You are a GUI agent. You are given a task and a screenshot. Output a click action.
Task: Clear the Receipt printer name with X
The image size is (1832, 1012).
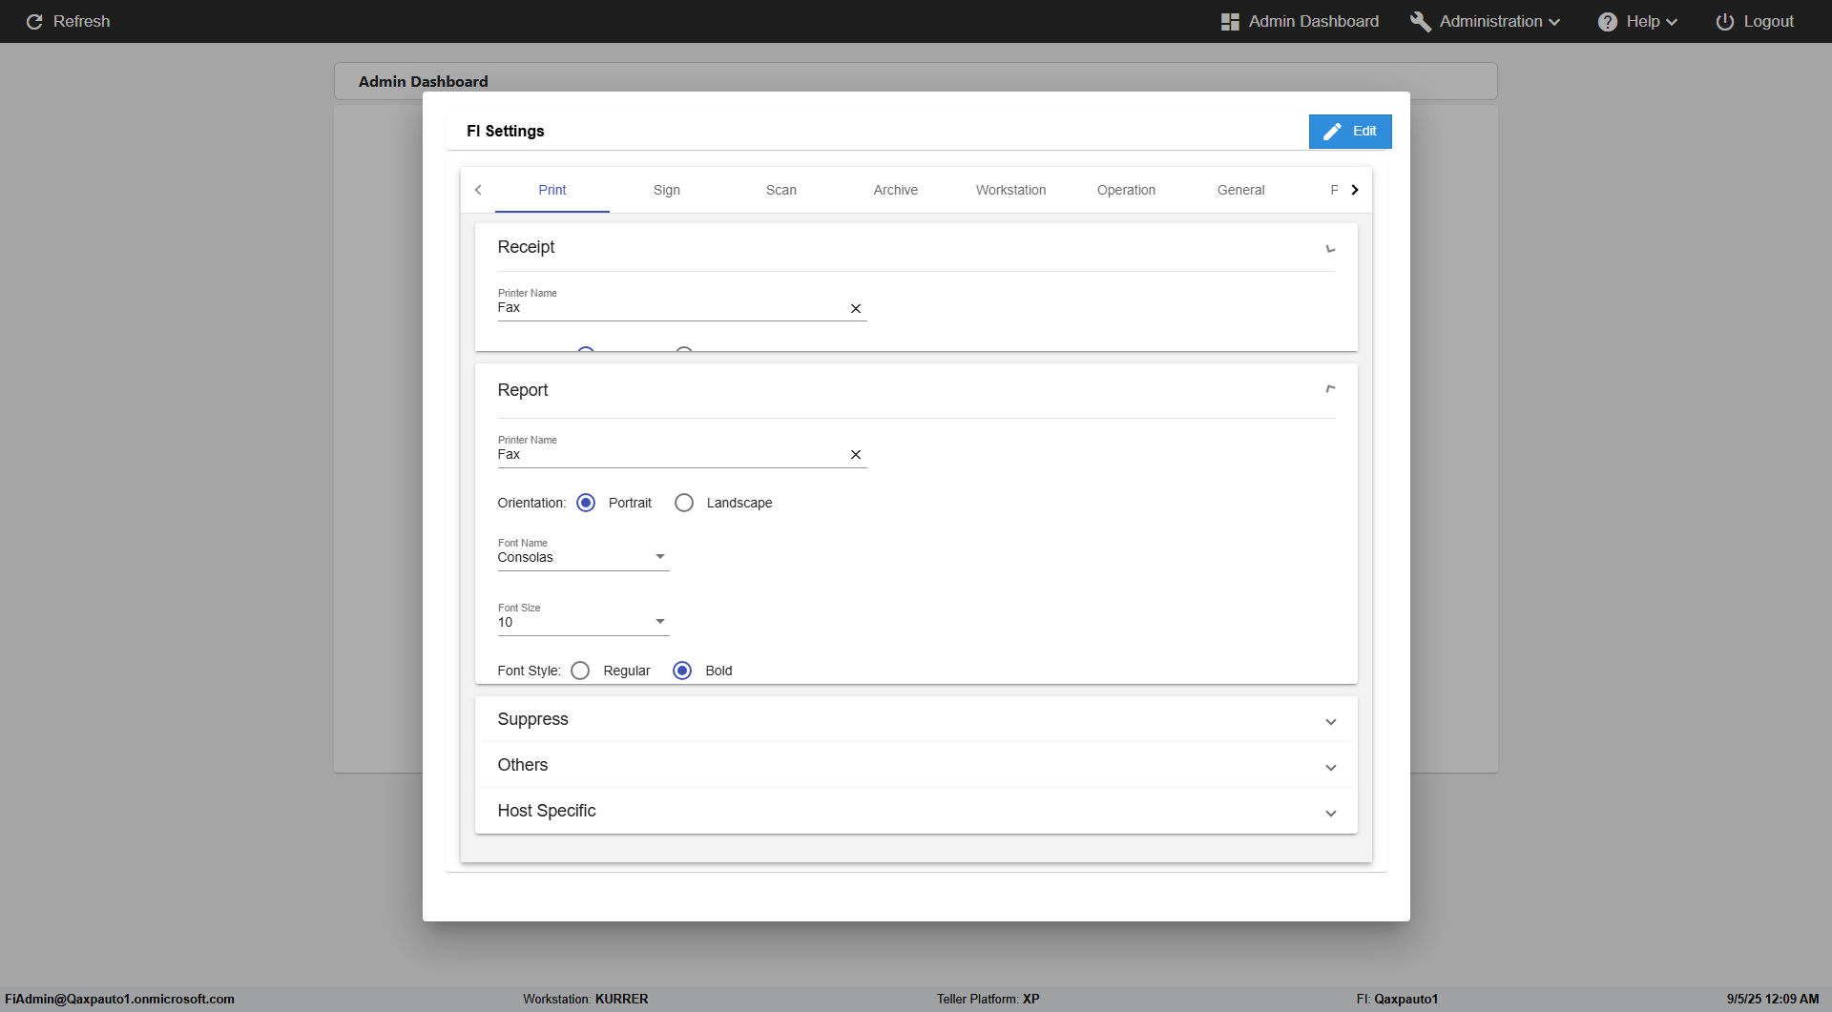pos(856,308)
